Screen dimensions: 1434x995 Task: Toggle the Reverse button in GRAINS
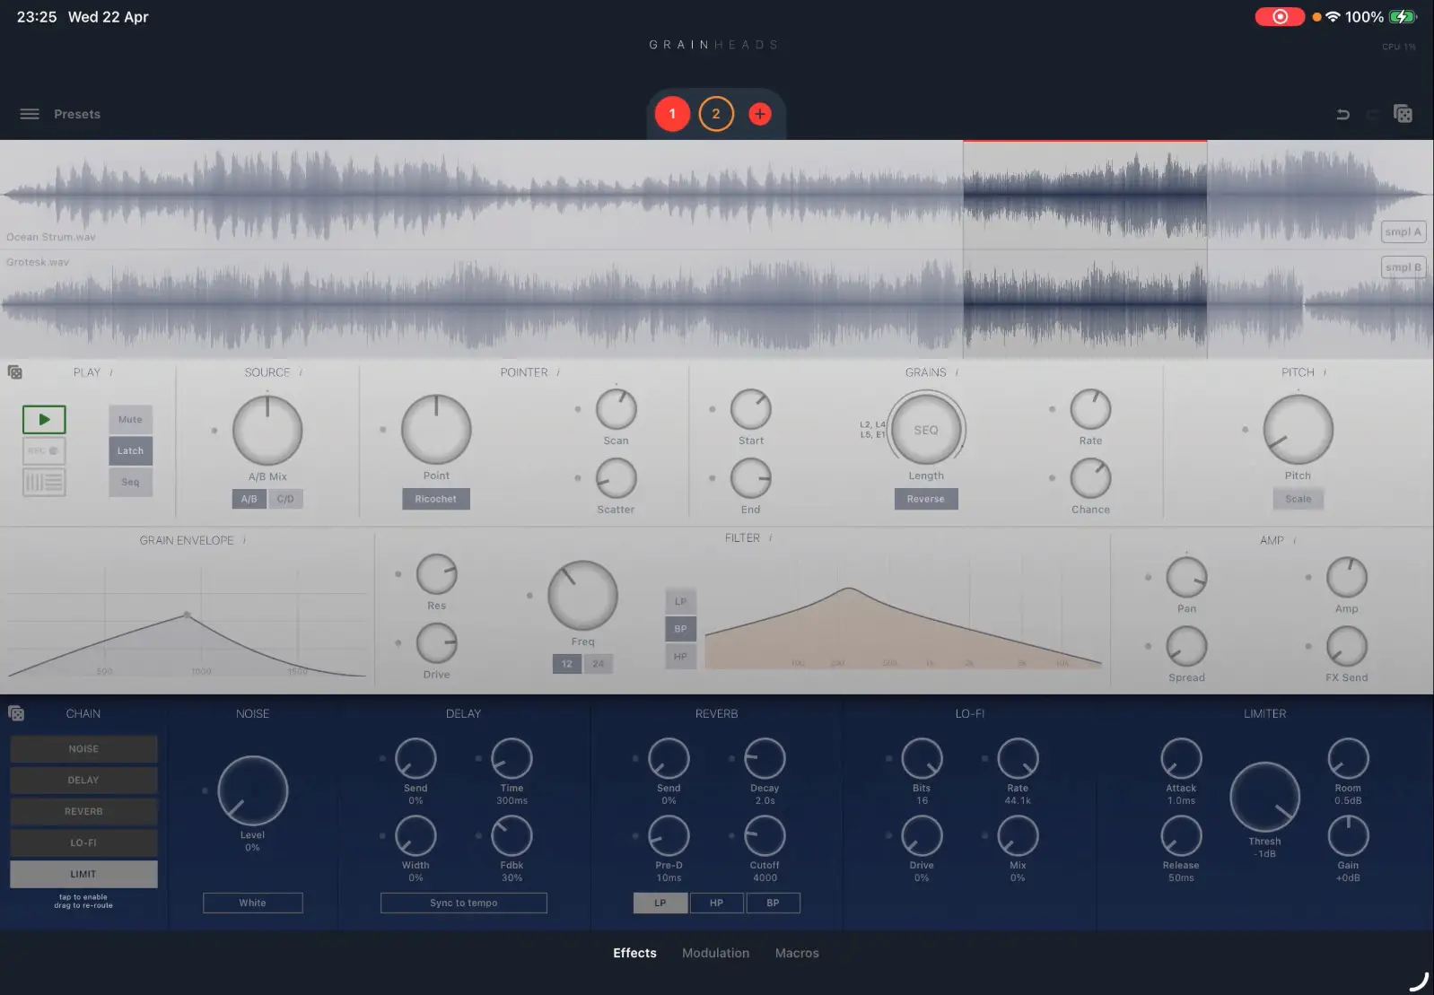click(925, 499)
